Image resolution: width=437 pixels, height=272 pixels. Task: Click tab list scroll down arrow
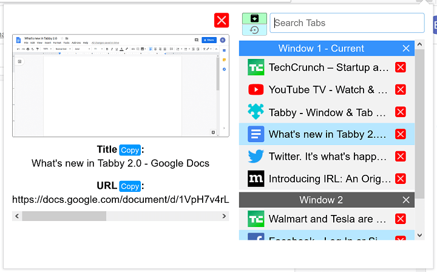click(x=420, y=235)
